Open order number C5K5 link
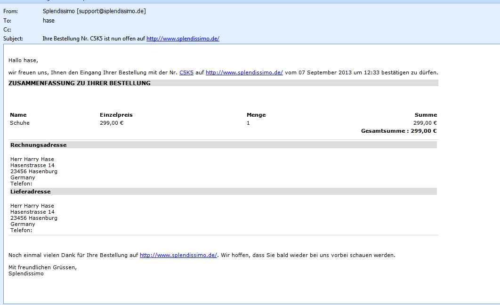 click(186, 72)
